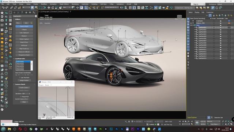Open the selection filter dropdown
The width and height of the screenshot is (234, 132).
tap(26, 7)
